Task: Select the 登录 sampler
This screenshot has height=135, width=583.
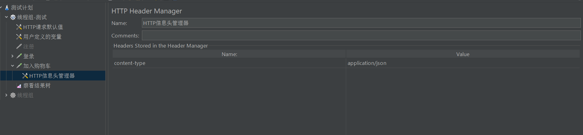Action: (29, 56)
